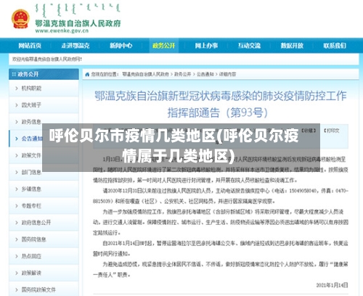Click the 2021年1月14日 date text
This screenshot has width=363, height=296.
pos(332,285)
